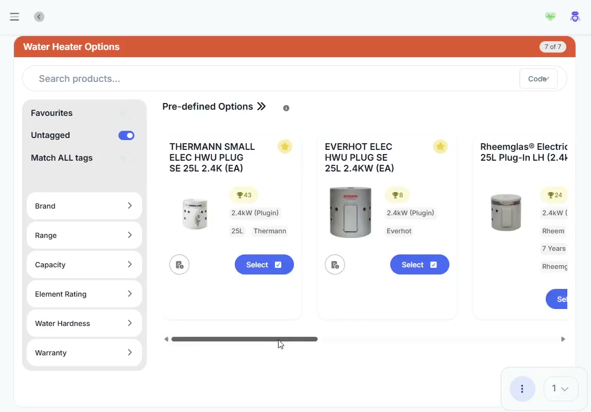The width and height of the screenshot is (591, 412).
Task: Click the Pre-defined Options heading
Action: pos(207,107)
